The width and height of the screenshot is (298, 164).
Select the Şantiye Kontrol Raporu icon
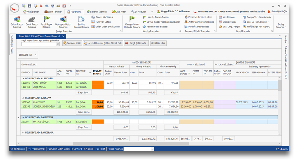point(81,21)
